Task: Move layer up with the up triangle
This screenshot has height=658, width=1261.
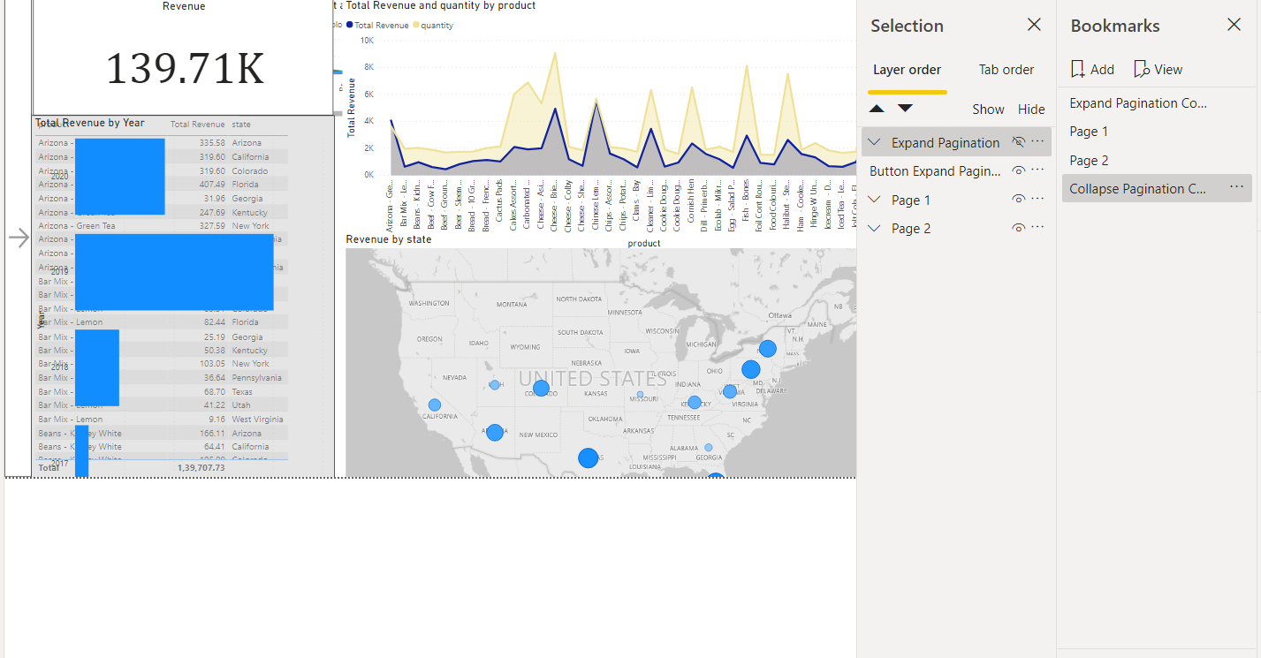Action: (877, 109)
